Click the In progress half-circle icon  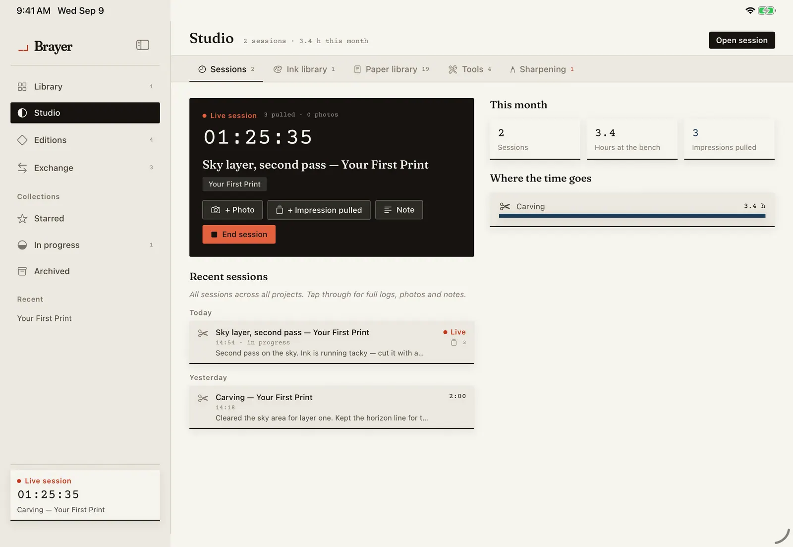click(22, 245)
